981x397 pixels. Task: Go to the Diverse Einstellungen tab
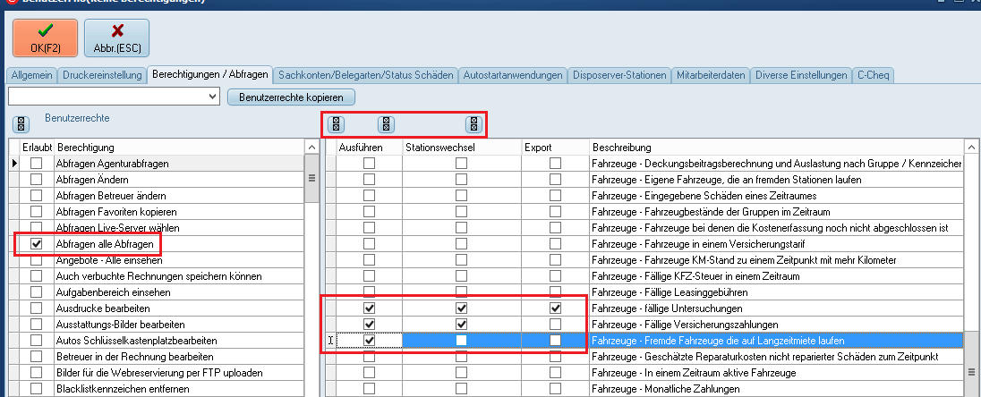click(800, 75)
